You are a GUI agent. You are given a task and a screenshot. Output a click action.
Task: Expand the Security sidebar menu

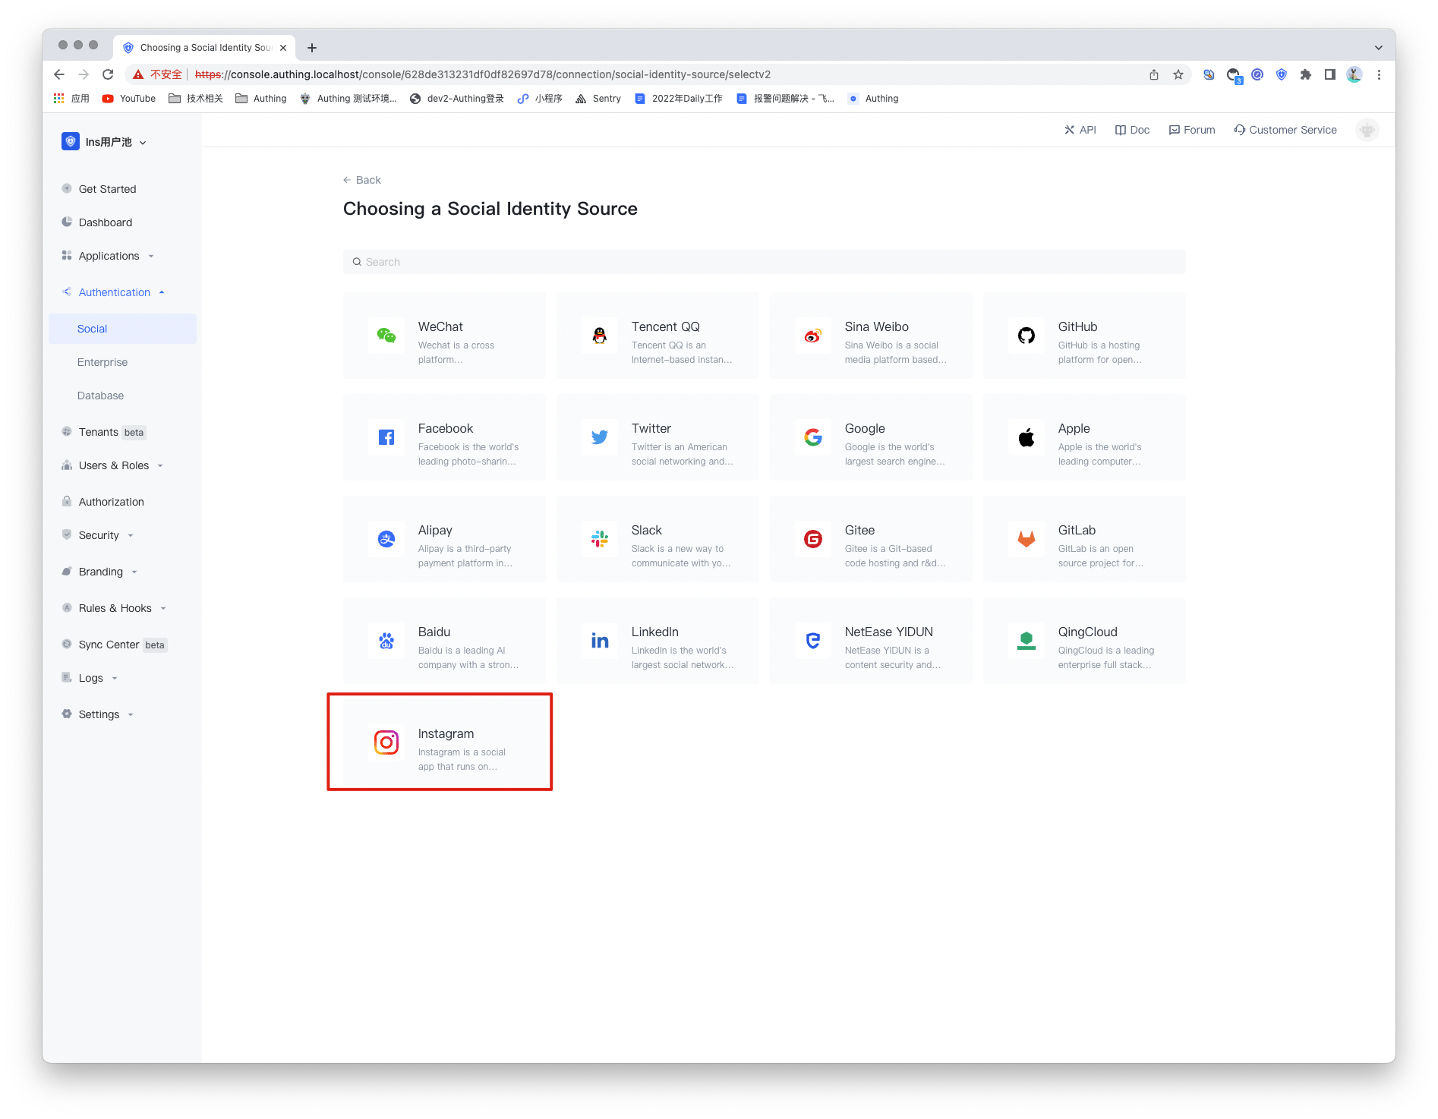[99, 535]
